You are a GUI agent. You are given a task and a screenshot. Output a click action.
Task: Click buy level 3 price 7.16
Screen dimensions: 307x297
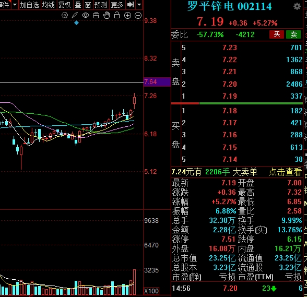(x=230, y=135)
